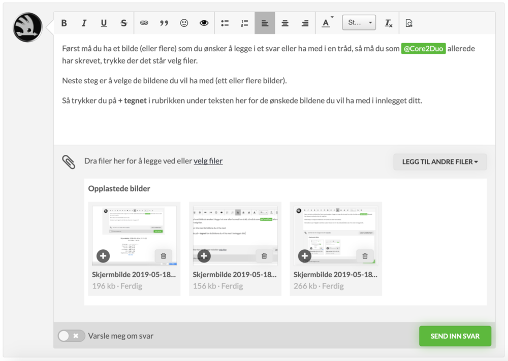Toggle 'Varsle meg om svar' switch
508x361 pixels.
(71, 336)
